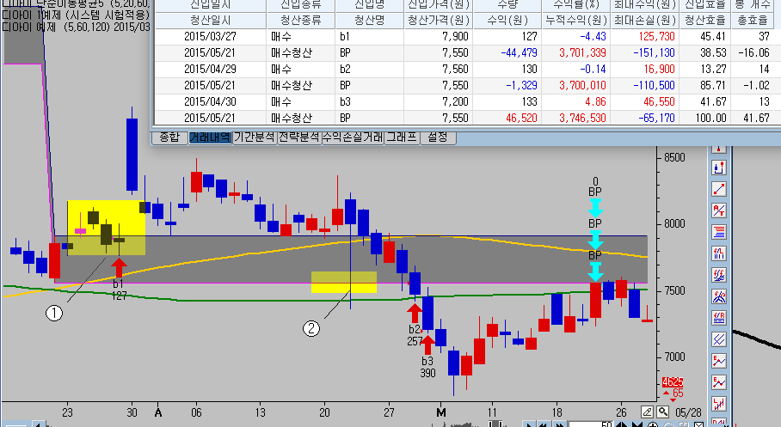
Task: Select the trend line drawing tool
Action: tap(719, 189)
